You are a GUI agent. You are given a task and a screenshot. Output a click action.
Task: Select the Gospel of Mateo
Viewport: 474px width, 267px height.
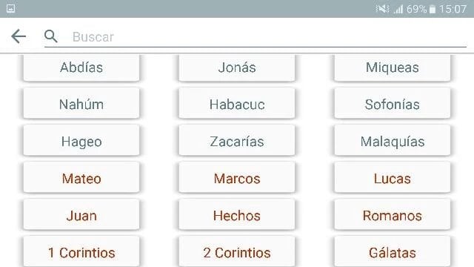click(x=81, y=177)
